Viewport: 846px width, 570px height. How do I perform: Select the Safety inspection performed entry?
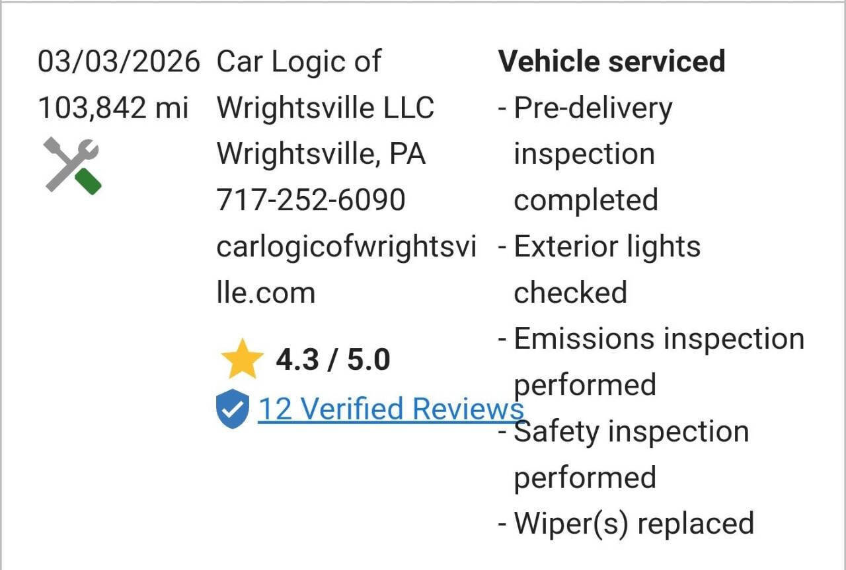(x=631, y=454)
